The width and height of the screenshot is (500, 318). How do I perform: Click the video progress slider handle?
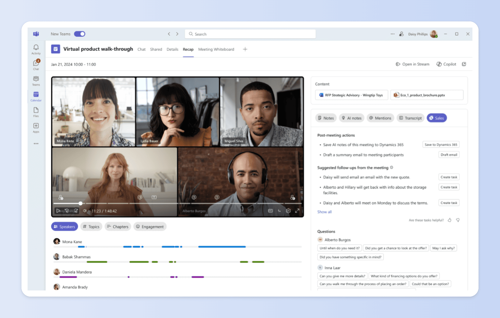pyautogui.click(x=80, y=203)
